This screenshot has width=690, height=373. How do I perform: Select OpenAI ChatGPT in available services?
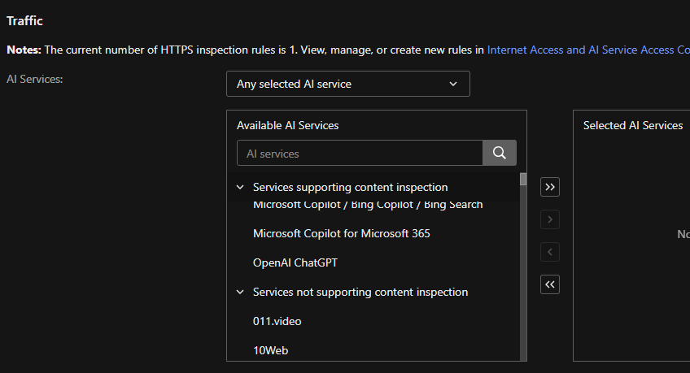click(295, 262)
